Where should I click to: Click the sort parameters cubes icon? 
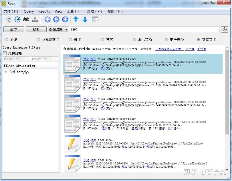[35, 19]
